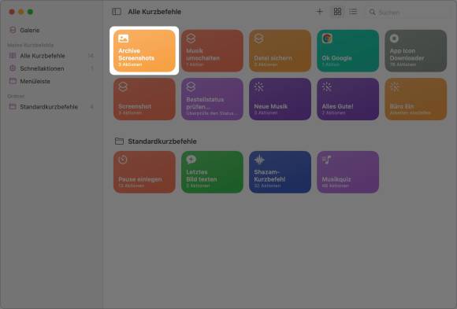Click the Menüleiste window icon

click(x=13, y=81)
